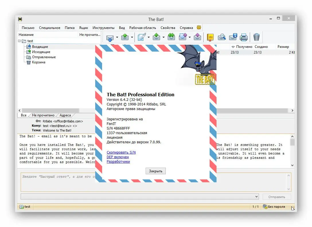This screenshot has width=312, height=227.
Task: Open the Address book icon
Action: (x=210, y=37)
